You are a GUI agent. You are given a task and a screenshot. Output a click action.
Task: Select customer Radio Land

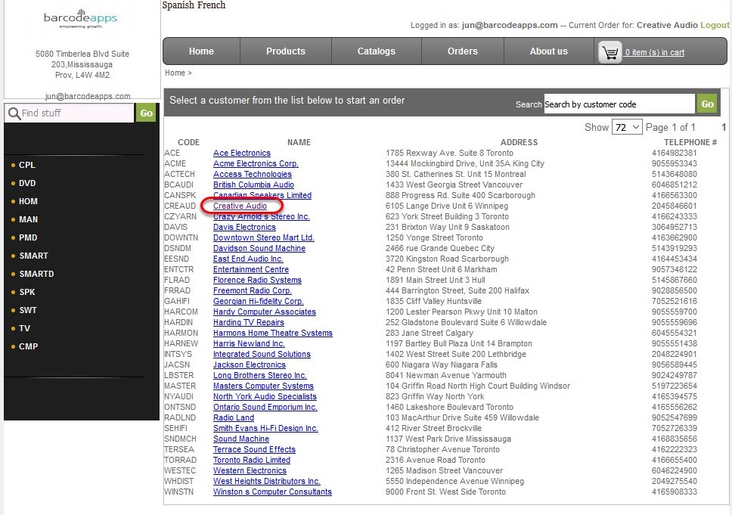click(234, 418)
